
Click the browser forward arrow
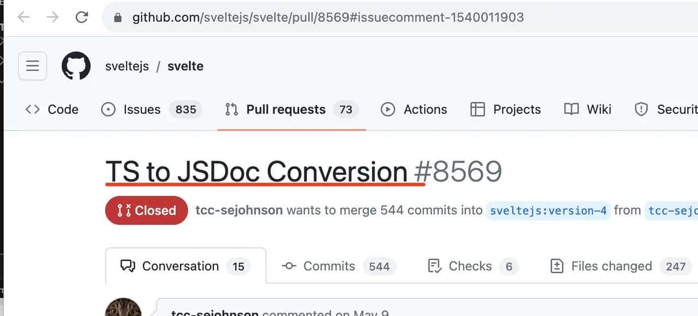click(52, 17)
